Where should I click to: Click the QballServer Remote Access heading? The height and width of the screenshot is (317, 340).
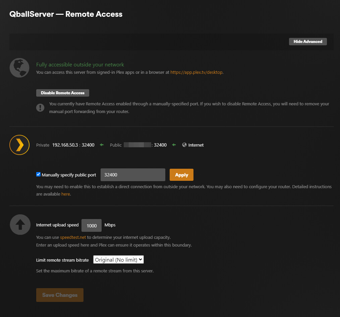point(65,14)
